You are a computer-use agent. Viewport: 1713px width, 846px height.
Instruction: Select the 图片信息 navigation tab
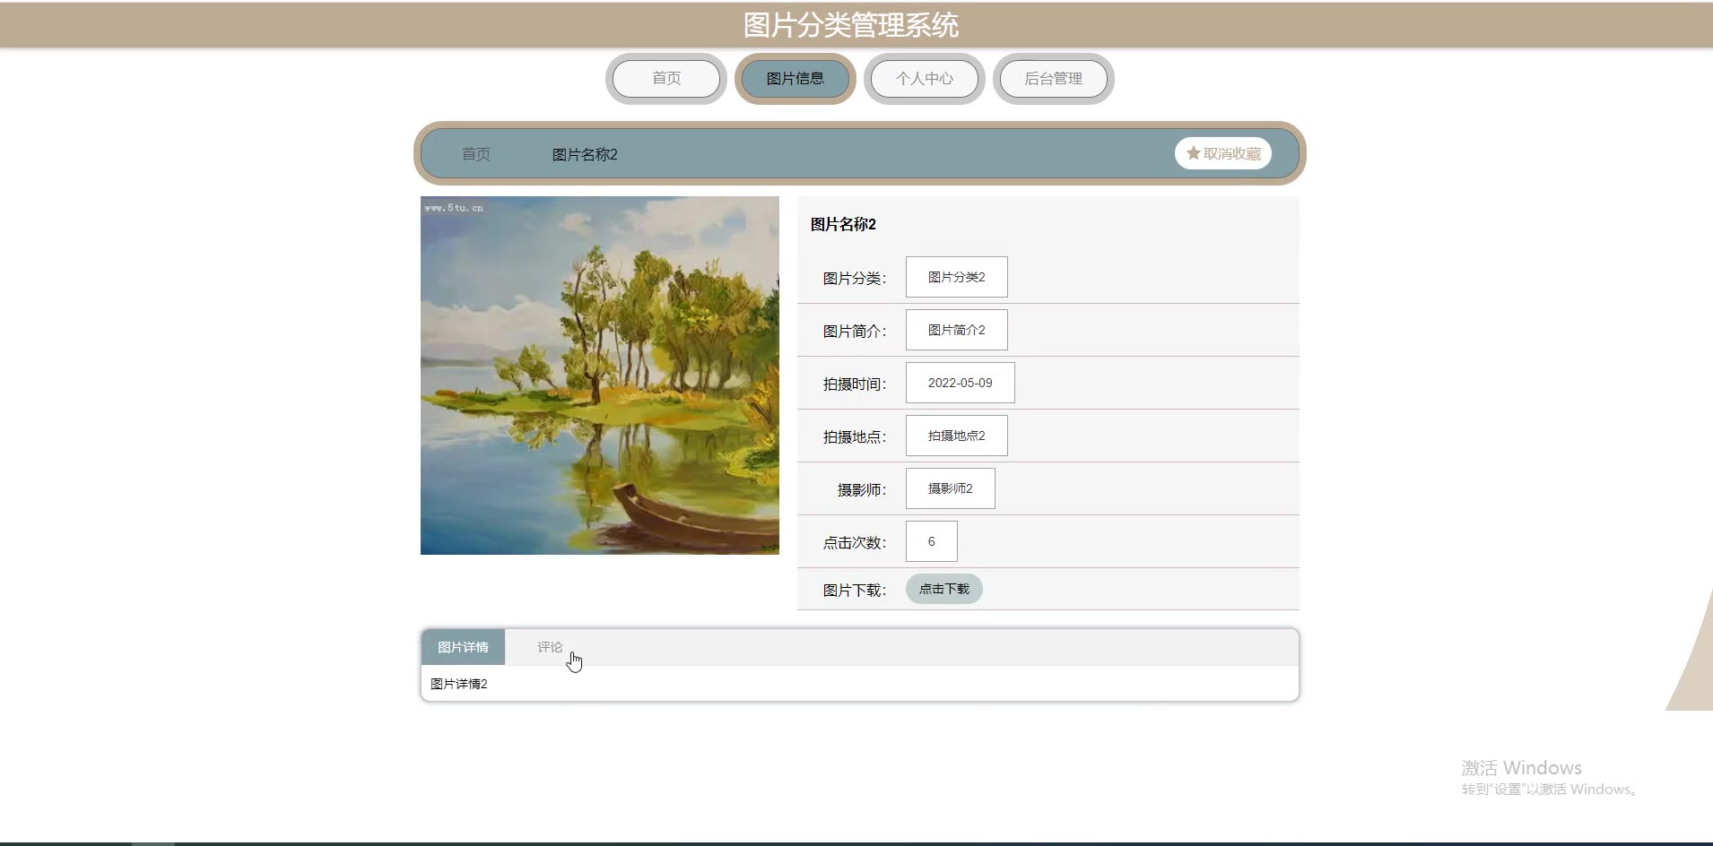click(x=795, y=79)
